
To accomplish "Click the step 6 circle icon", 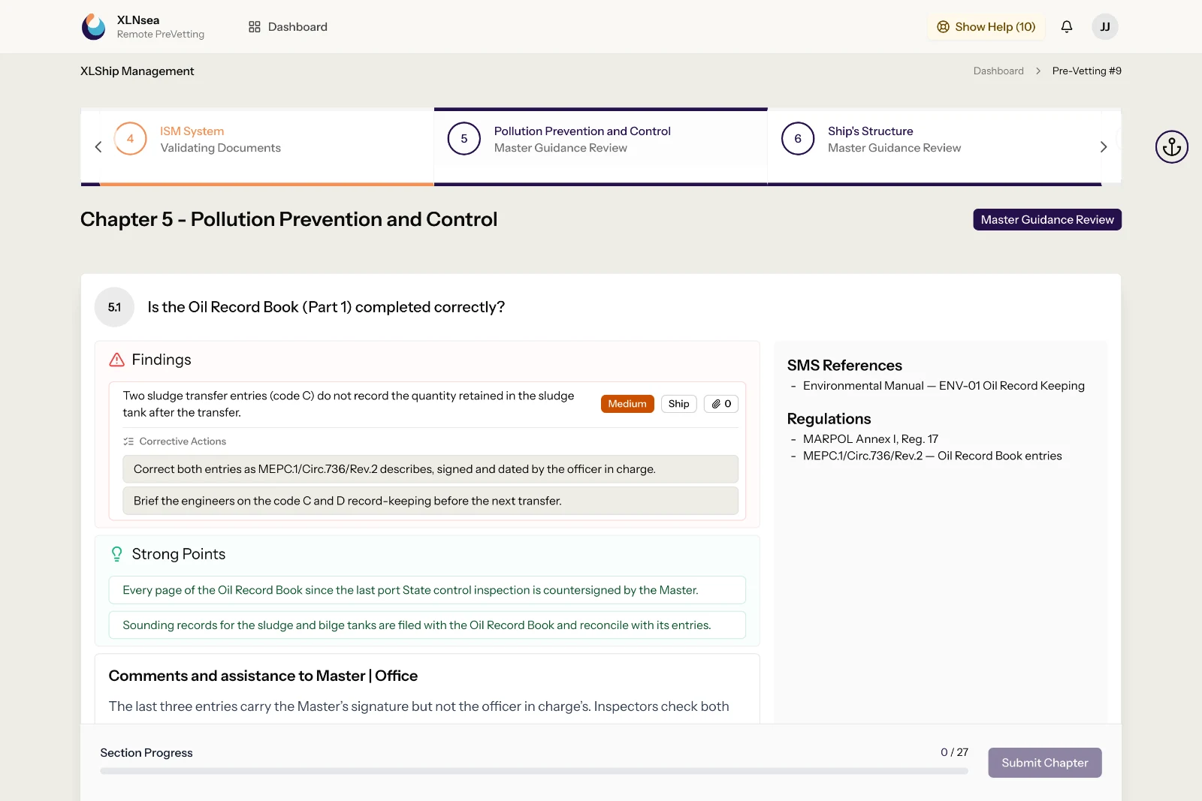I will click(798, 139).
